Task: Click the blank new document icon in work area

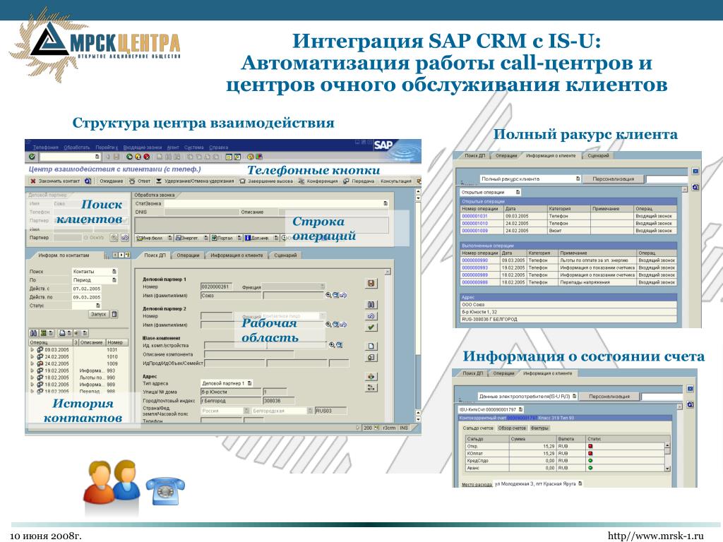Action: tap(371, 346)
